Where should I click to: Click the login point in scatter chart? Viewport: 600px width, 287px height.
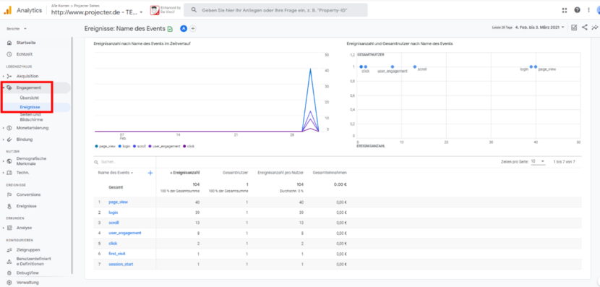(x=531, y=67)
